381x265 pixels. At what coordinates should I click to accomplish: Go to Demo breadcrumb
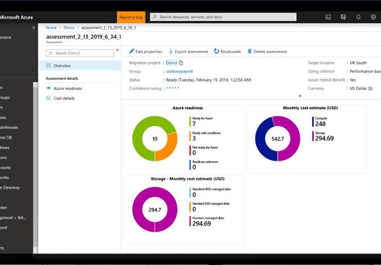coord(69,28)
